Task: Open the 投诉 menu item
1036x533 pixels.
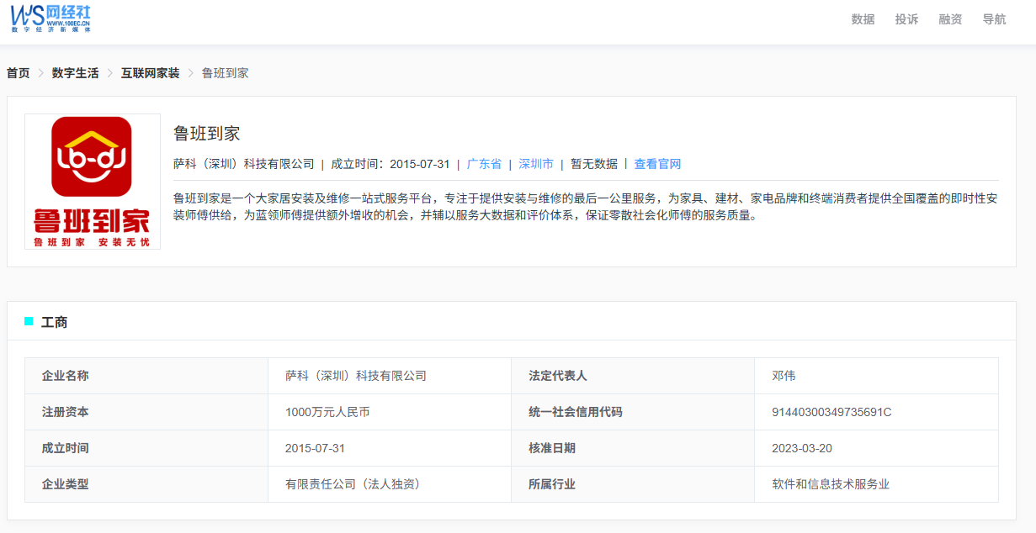Action: pyautogui.click(x=906, y=19)
